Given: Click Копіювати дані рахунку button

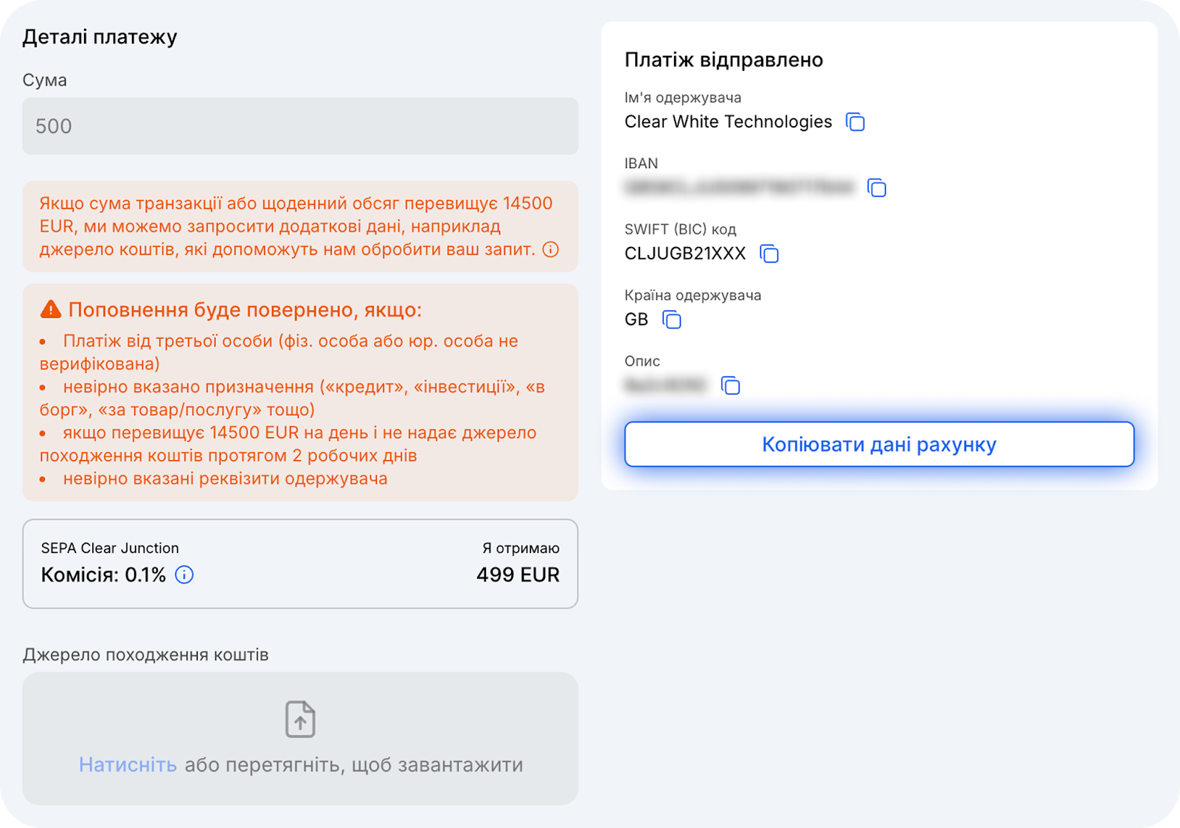Looking at the screenshot, I should [879, 444].
